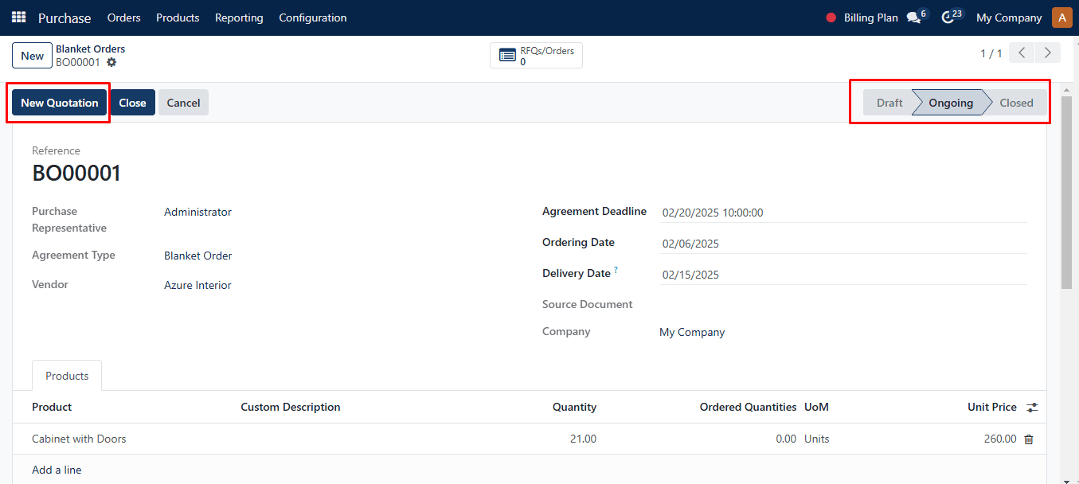The image size is (1079, 484).
Task: Go to next record arrow
Action: (x=1048, y=53)
